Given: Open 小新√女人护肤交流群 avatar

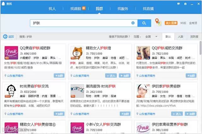Looking at the screenshot, I should pyautogui.click(x=77, y=128).
